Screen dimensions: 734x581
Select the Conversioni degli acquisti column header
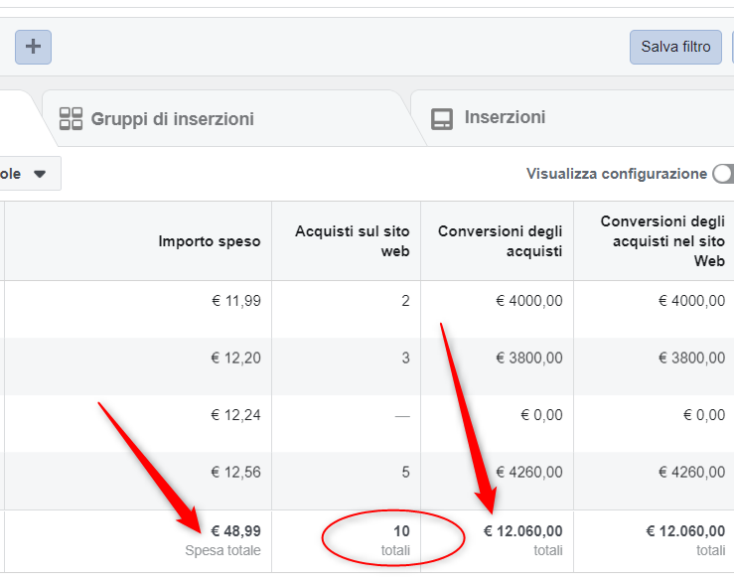[x=500, y=240]
